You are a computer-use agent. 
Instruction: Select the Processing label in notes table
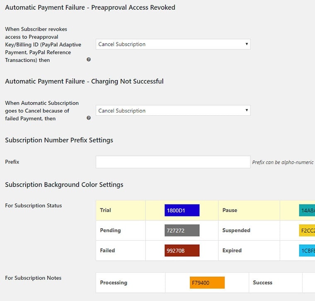(x=114, y=282)
